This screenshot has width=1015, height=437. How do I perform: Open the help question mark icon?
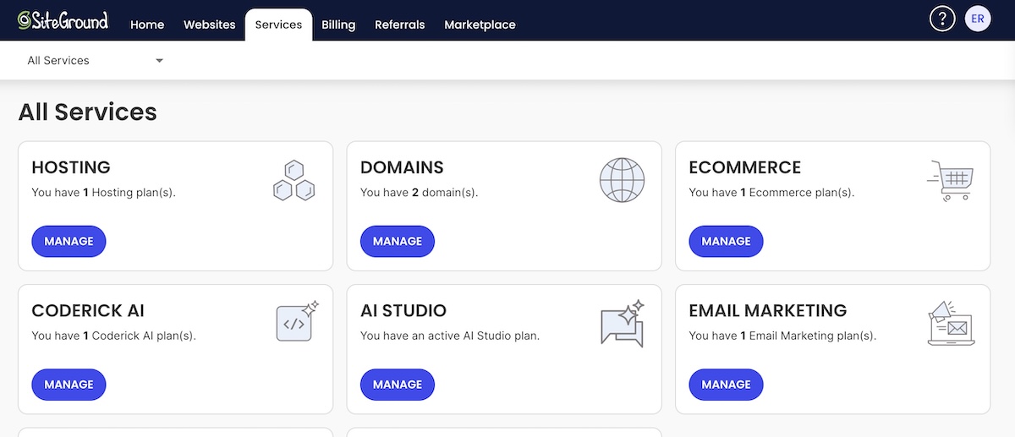click(x=942, y=19)
